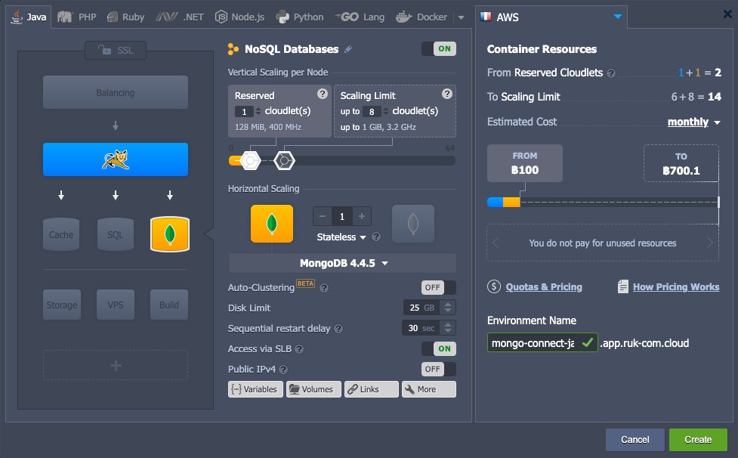738x458 pixels.
Task: Click the Stateless scaling mode help icon
Action: 376,237
